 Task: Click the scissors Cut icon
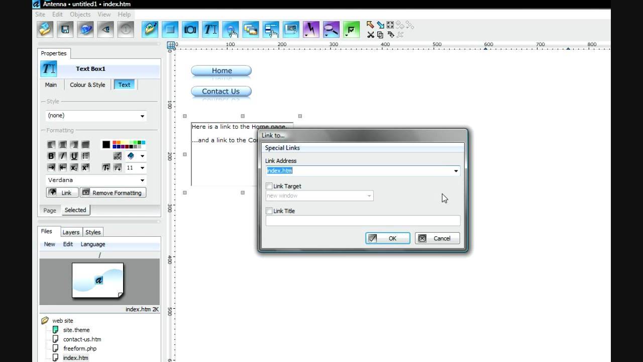click(x=370, y=35)
